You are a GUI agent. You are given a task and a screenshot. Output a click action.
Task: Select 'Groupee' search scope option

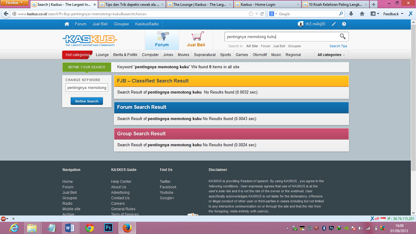point(294,46)
